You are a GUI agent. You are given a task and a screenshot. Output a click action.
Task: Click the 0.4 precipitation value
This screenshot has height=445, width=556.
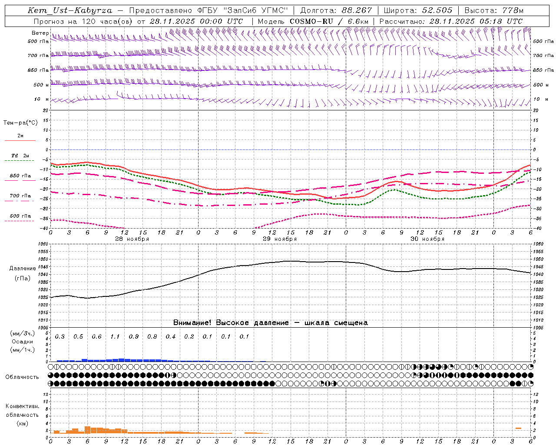coord(170,337)
